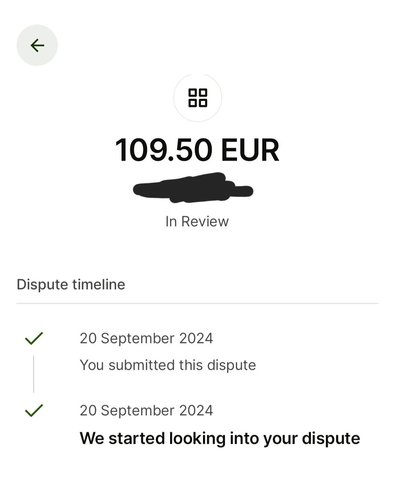Click checkmark beside the bold status entry
The height and width of the screenshot is (501, 395).
34,410
